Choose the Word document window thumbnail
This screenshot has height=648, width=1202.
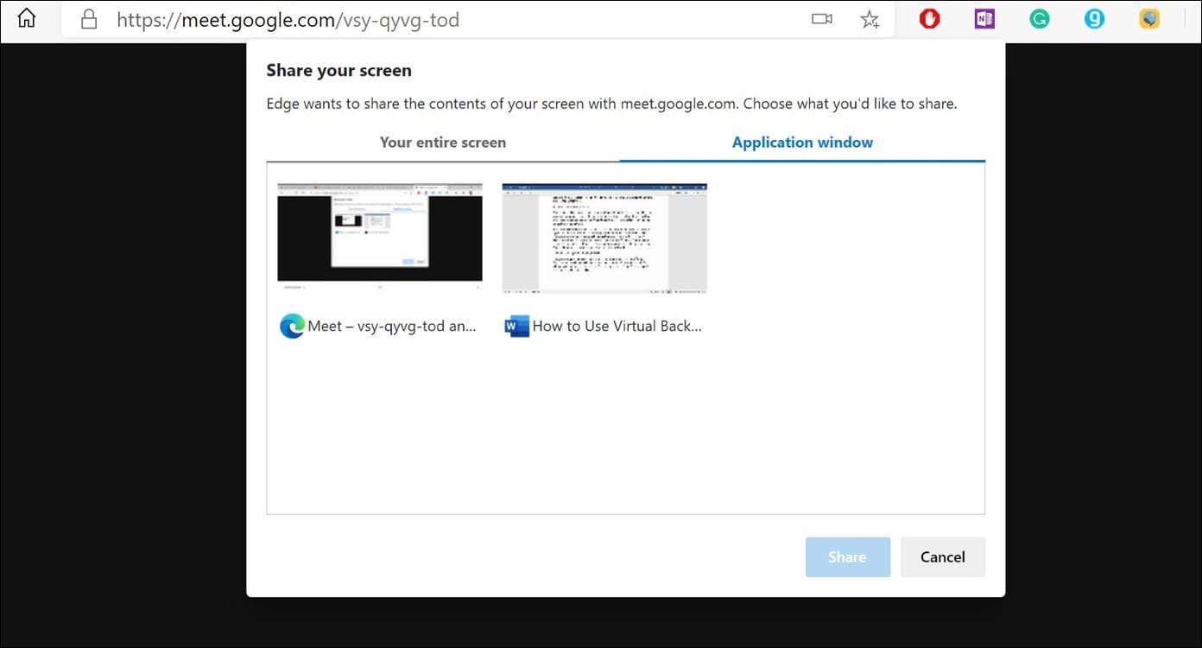(604, 238)
